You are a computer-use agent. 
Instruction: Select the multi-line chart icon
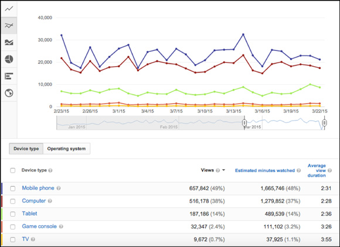9,26
